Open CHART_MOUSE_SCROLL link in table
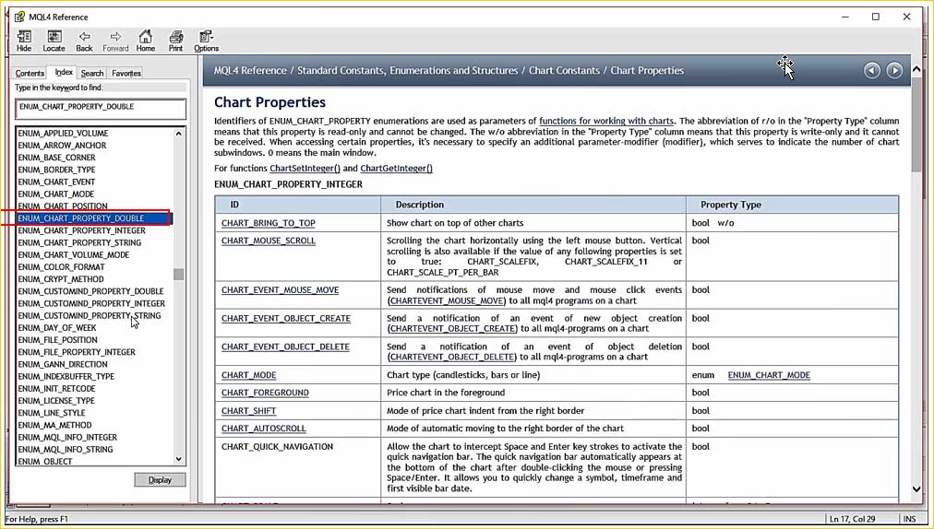 click(x=269, y=241)
